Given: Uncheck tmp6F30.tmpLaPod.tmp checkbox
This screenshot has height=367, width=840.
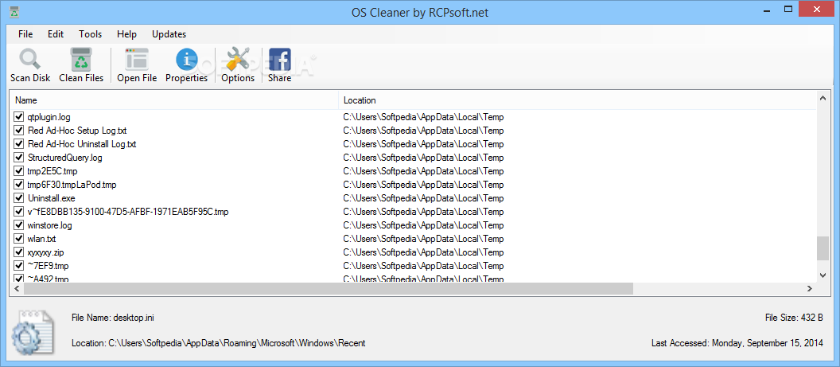Looking at the screenshot, I should click(x=19, y=185).
